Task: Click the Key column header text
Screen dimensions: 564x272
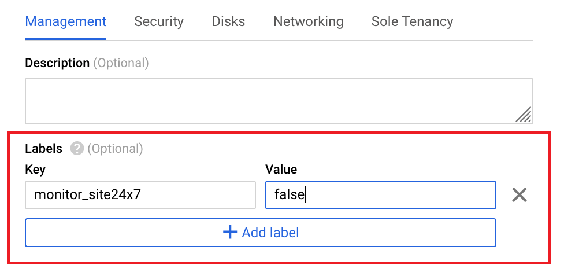Action: [35, 170]
